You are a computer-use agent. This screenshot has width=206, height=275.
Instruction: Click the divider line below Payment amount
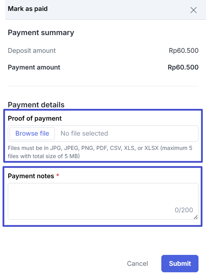[x=103, y=86]
